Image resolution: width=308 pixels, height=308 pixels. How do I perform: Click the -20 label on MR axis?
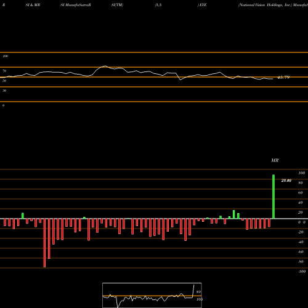pos(301,232)
